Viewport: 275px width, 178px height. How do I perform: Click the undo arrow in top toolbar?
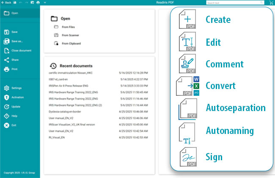pyautogui.click(x=21, y=3)
